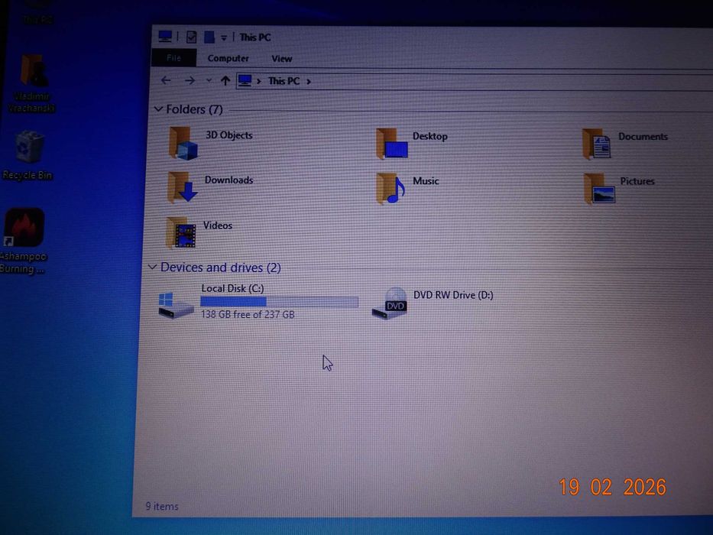Select the This PC desktop icon

[37, 13]
